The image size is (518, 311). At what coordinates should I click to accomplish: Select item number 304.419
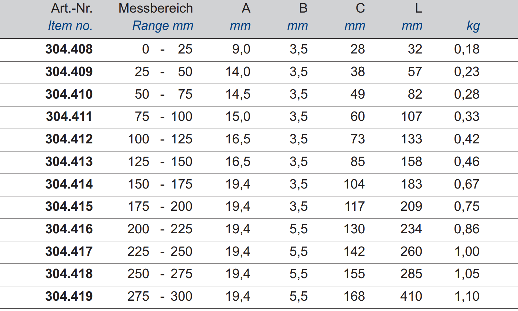[x=69, y=296]
